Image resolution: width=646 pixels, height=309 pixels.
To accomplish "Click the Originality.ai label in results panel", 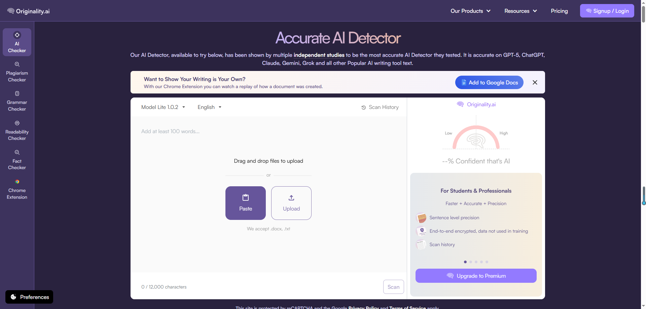I will (481, 104).
